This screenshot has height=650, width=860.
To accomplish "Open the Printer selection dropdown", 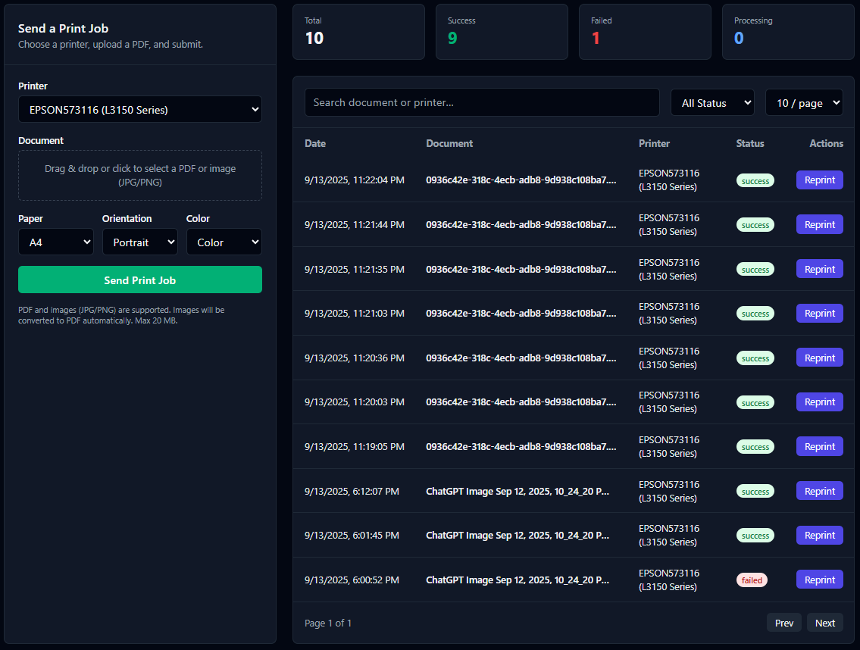I will [x=139, y=109].
